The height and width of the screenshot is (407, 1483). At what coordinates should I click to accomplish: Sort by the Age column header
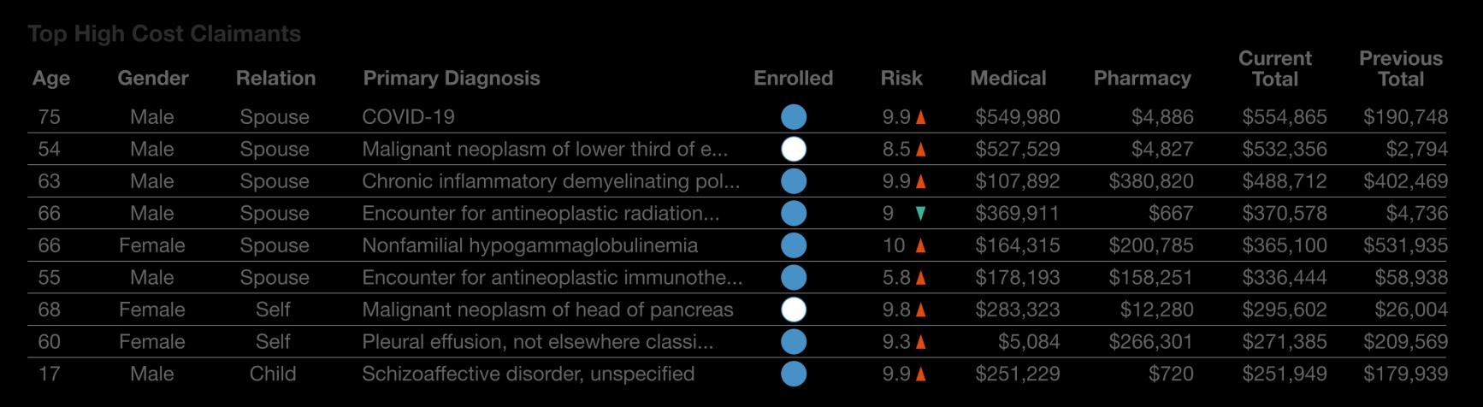click(51, 79)
